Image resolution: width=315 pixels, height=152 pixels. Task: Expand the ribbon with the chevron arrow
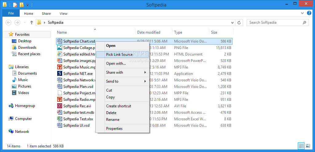click(x=302, y=13)
